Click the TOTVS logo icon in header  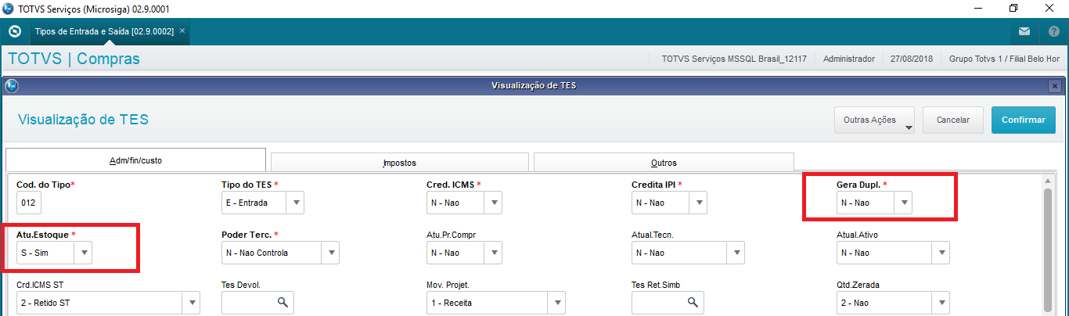[x=14, y=32]
